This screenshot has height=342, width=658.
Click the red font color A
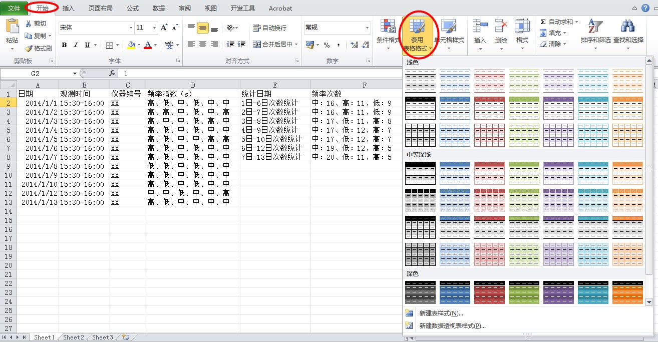(x=148, y=45)
